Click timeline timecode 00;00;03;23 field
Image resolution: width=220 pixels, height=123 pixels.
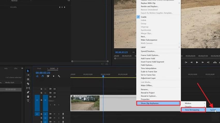pos(43,73)
